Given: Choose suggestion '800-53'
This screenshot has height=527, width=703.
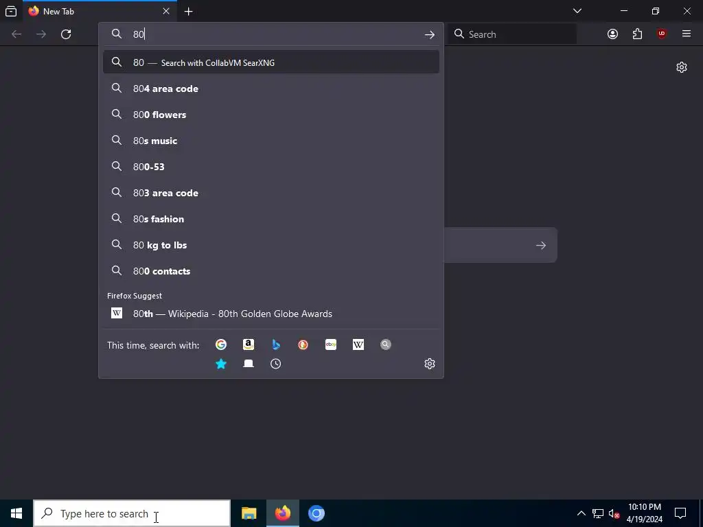Looking at the screenshot, I should [270, 166].
